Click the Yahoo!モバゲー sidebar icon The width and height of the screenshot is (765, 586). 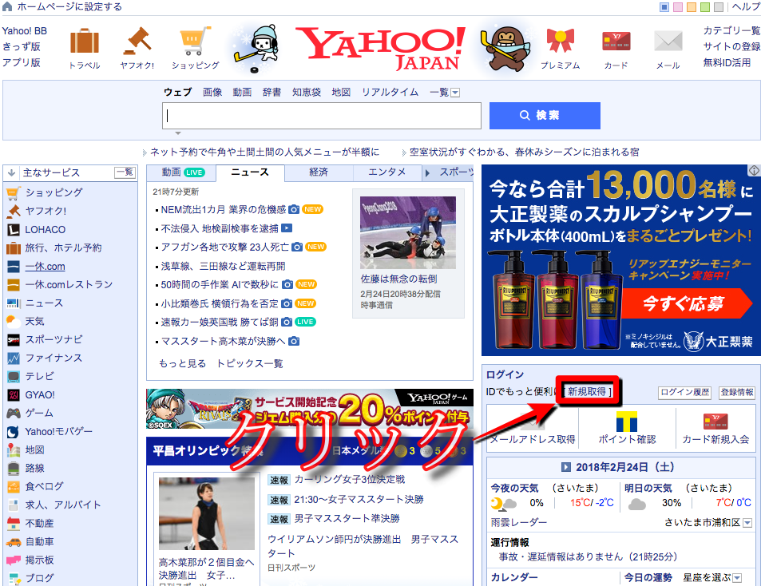point(13,432)
